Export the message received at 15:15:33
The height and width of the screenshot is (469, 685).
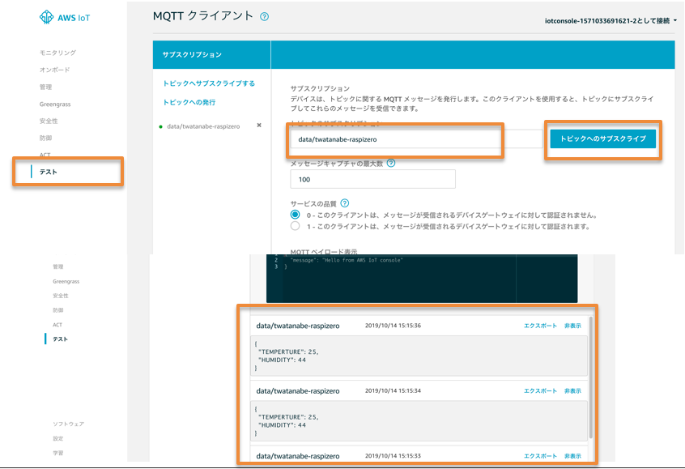540,456
